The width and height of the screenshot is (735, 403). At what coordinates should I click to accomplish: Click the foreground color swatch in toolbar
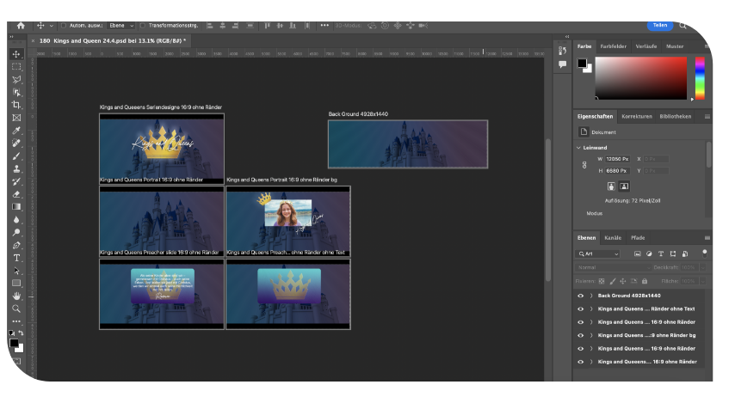click(15, 342)
